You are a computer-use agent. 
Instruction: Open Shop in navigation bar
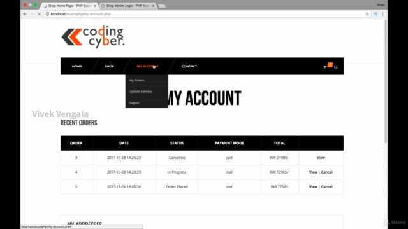tap(110, 66)
